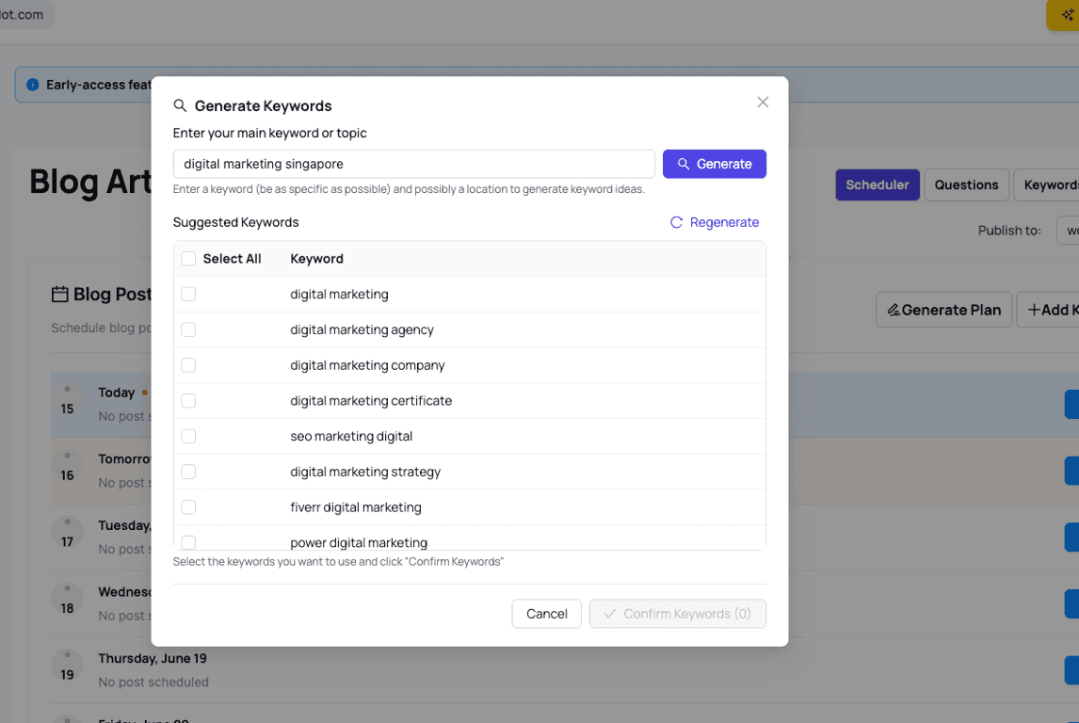Click the search icon in Generate Keywords title

pos(180,105)
